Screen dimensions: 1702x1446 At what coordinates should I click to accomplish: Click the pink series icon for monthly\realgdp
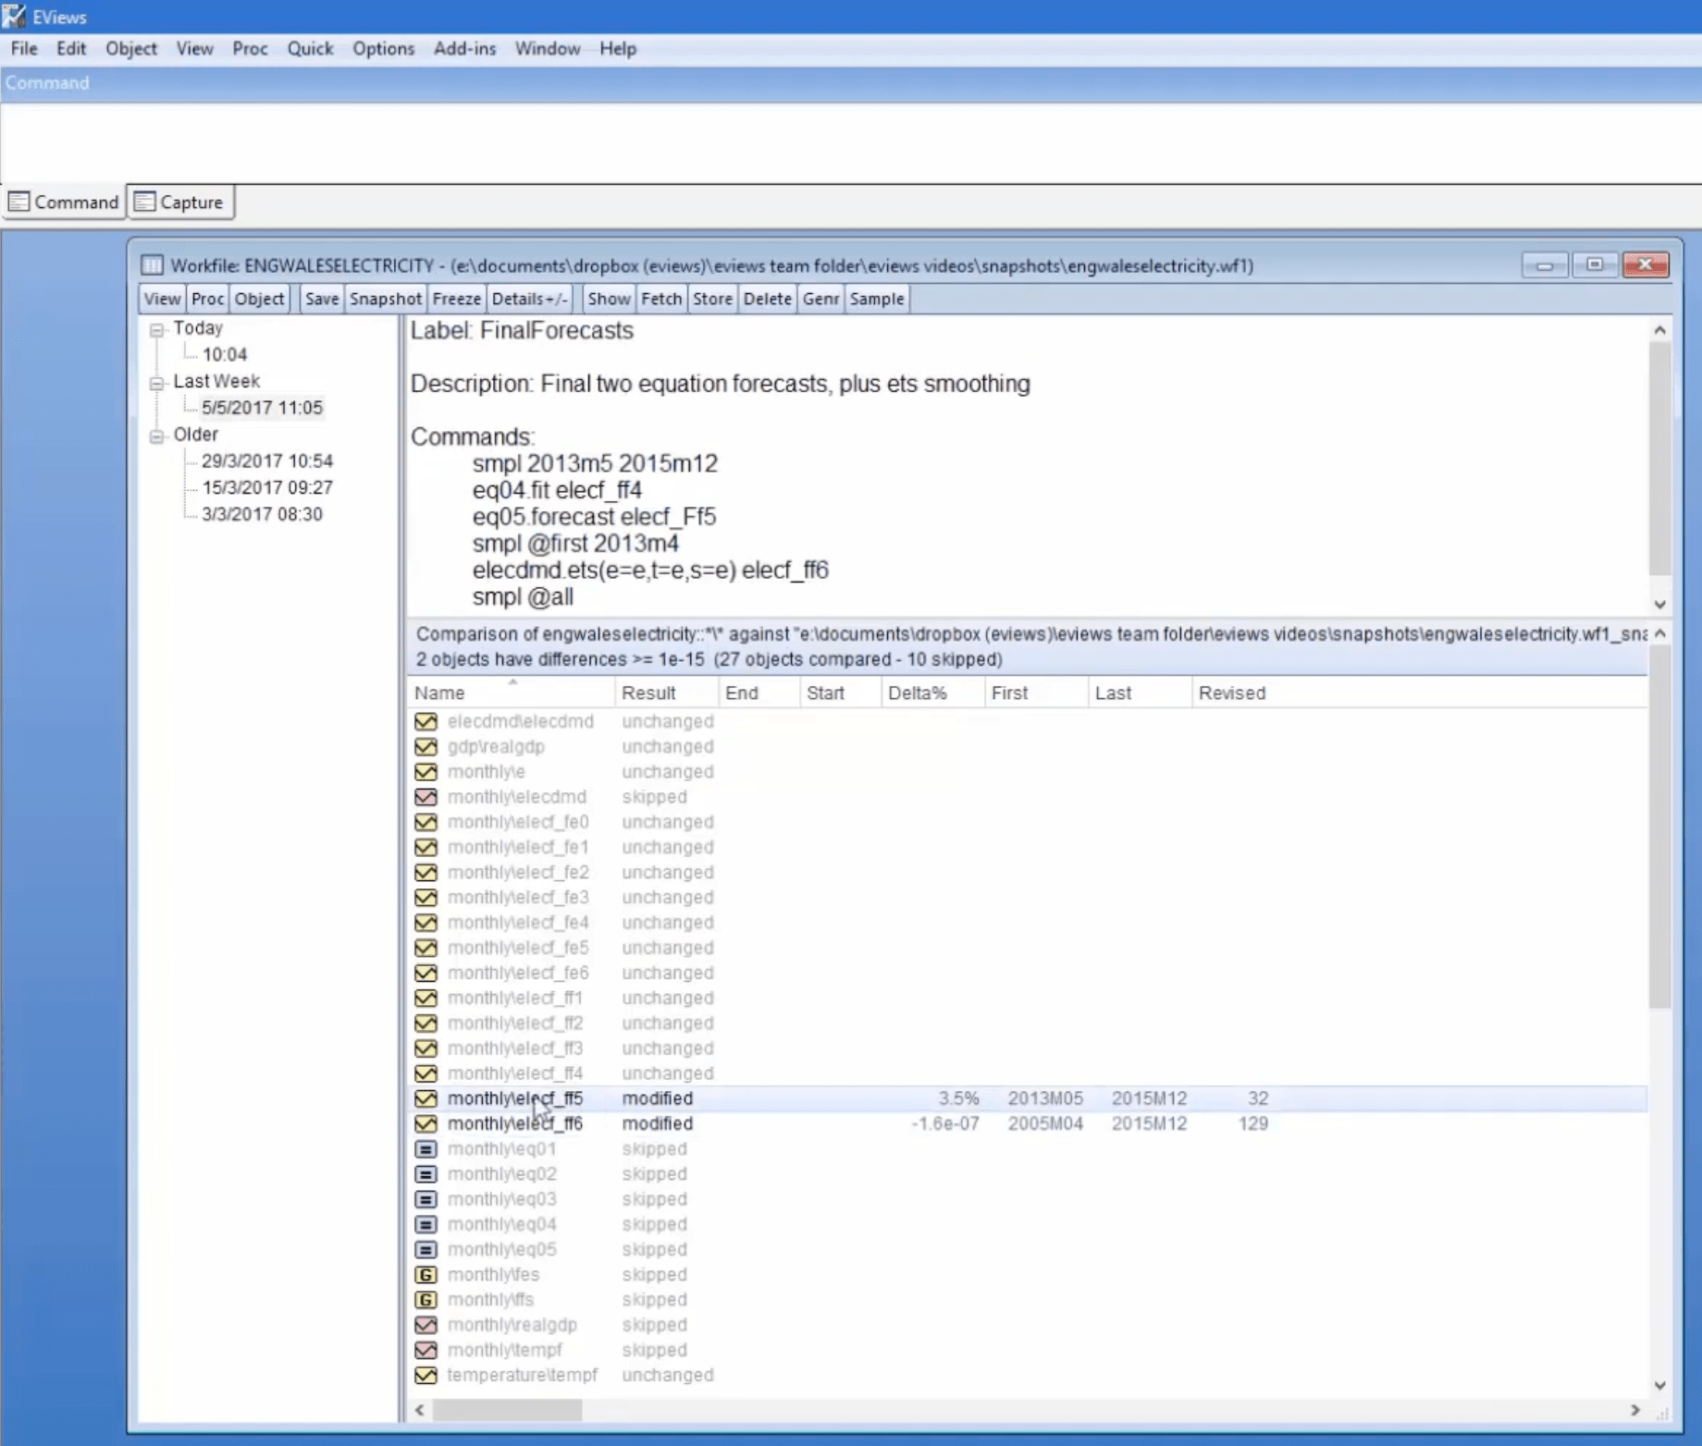point(425,1325)
